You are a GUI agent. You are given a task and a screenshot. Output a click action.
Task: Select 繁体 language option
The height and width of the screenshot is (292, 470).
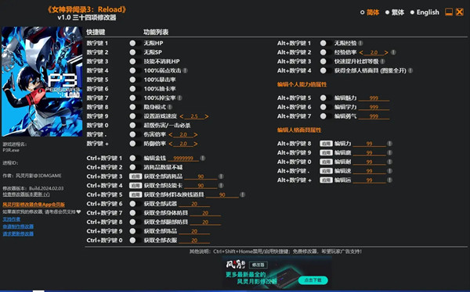pos(395,12)
